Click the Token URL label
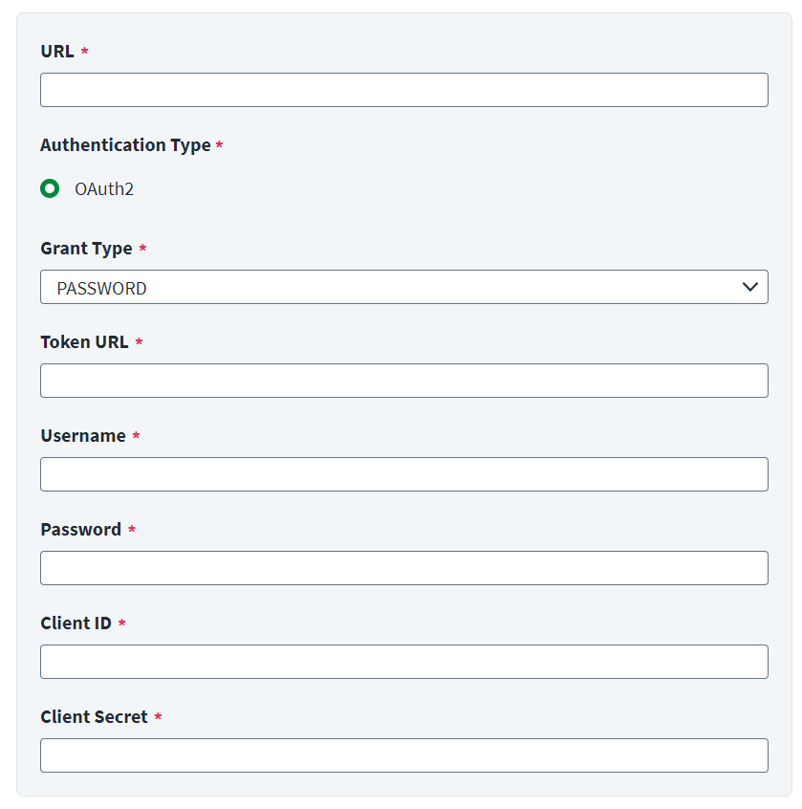802x809 pixels. (84, 342)
